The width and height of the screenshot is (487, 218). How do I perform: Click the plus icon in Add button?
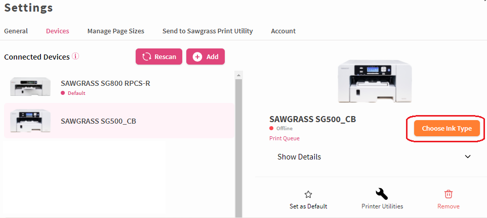(x=197, y=57)
